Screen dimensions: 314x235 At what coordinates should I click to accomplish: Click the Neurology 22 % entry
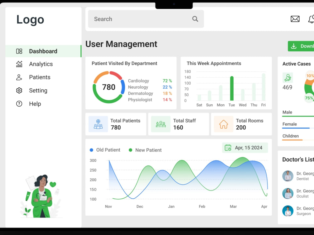coord(150,87)
